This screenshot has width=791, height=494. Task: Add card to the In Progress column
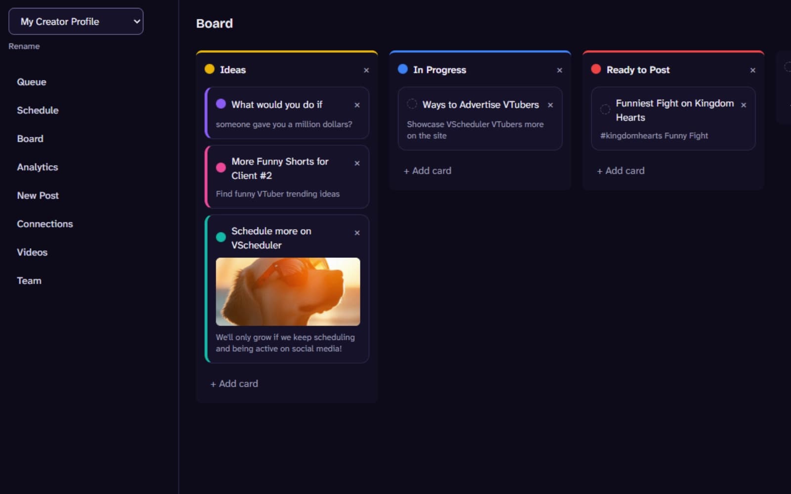(x=428, y=171)
